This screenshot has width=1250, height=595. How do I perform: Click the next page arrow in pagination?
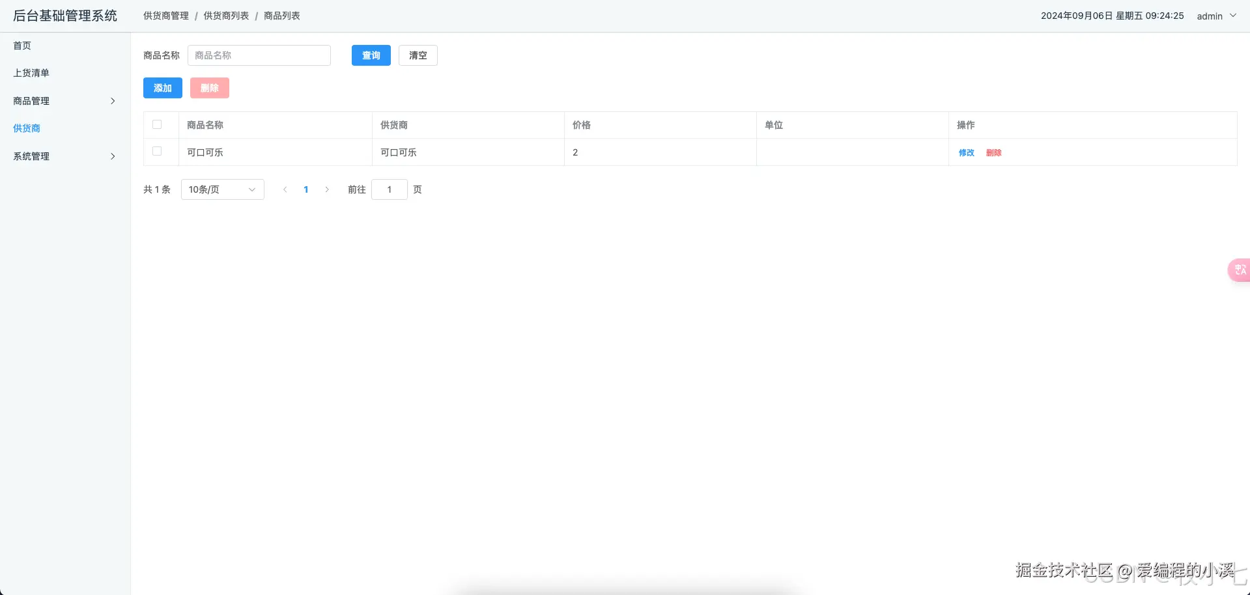coord(327,189)
